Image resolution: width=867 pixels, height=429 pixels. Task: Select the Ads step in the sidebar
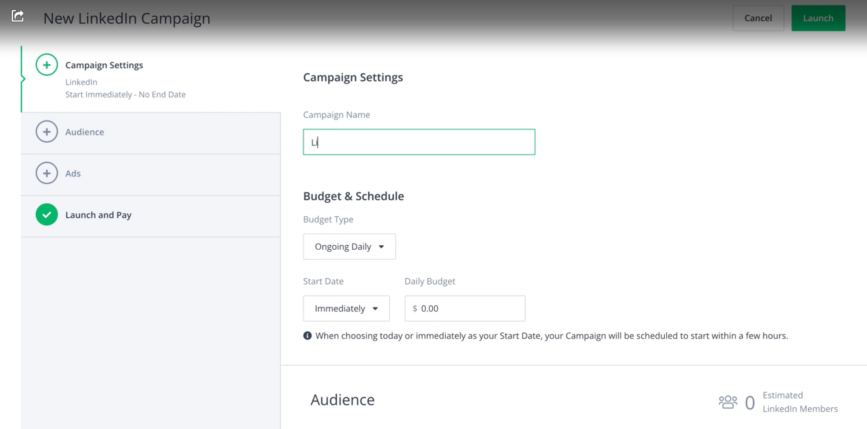pyautogui.click(x=73, y=173)
